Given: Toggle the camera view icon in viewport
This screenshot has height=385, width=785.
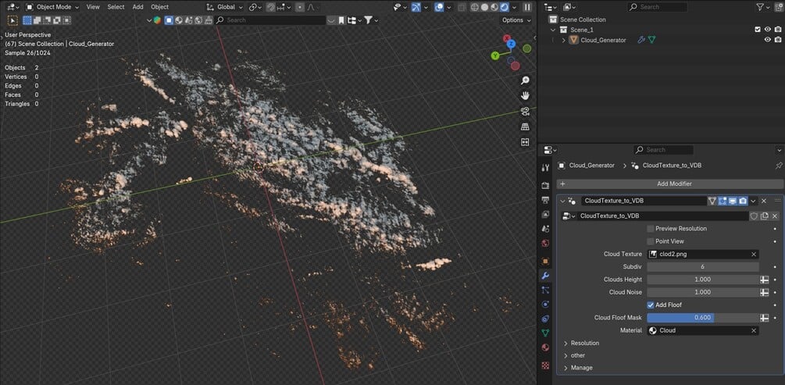Looking at the screenshot, I should 525,111.
